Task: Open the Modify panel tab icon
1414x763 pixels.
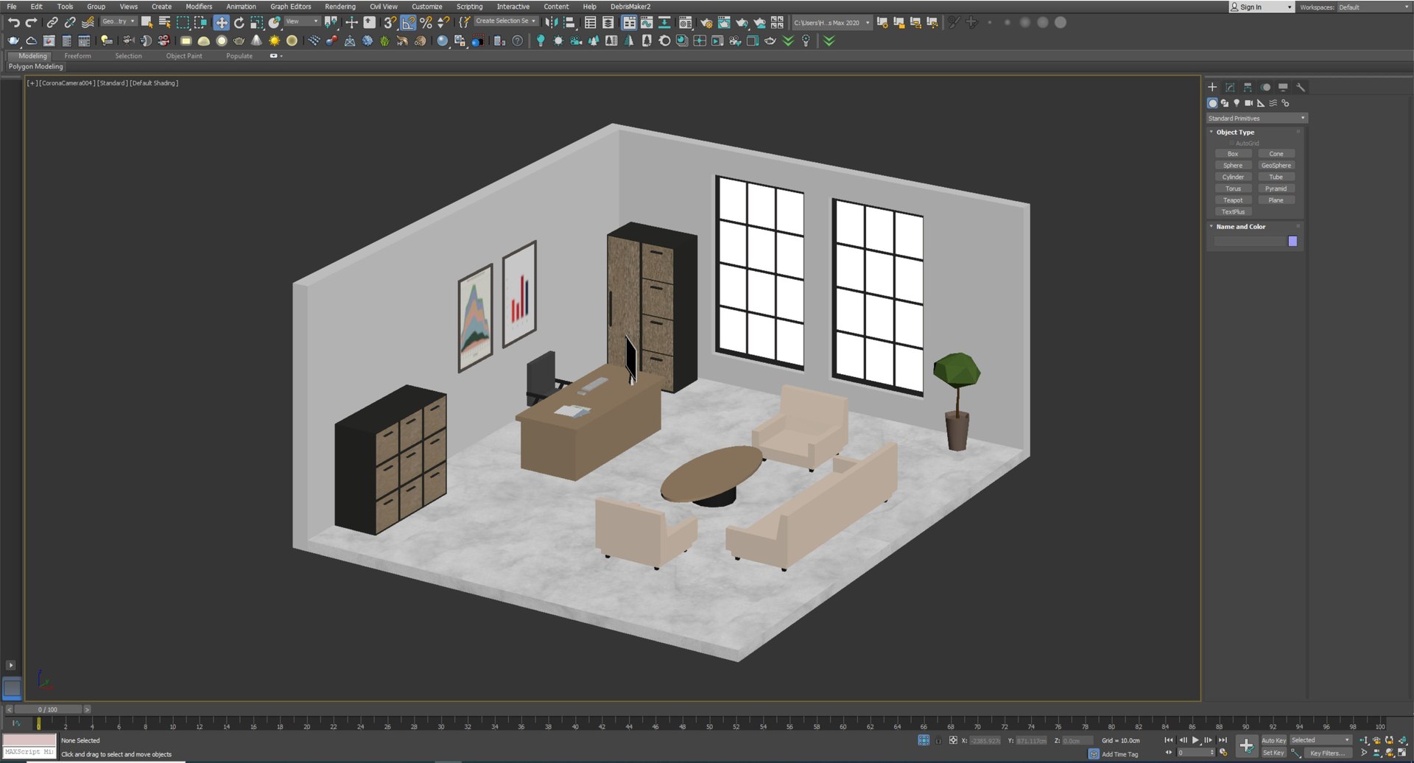Action: coord(1230,87)
